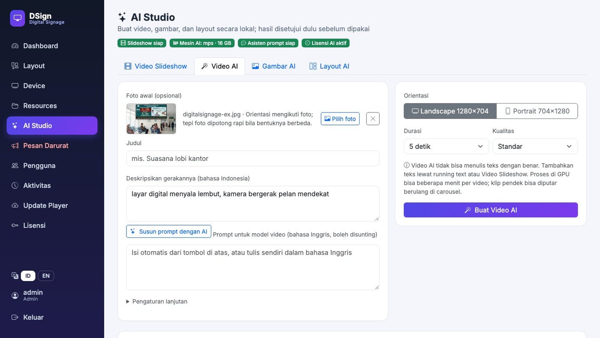Open the Kualitas dropdown
The image size is (600, 338).
coord(535,146)
